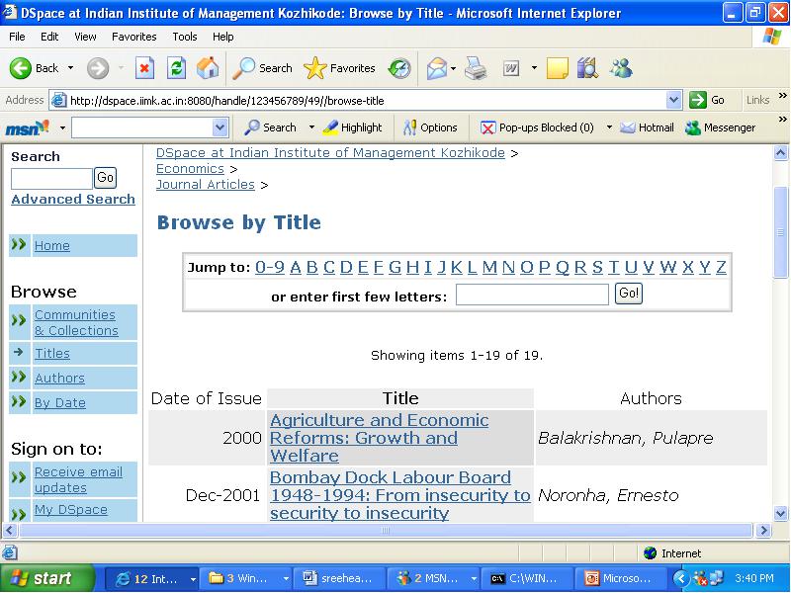Open the Agriculture and Economic Reforms article
The height and width of the screenshot is (593, 791).
(x=379, y=438)
